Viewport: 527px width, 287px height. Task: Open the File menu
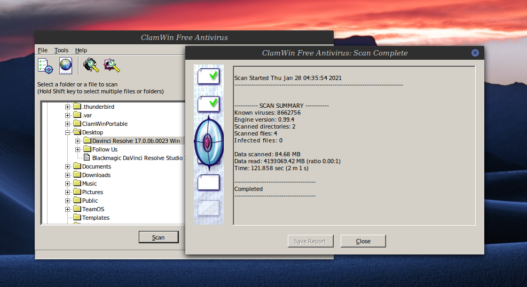click(42, 50)
